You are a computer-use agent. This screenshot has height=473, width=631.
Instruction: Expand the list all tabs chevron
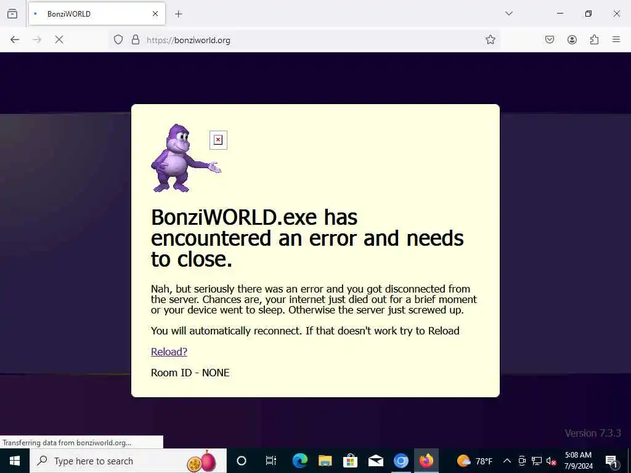tap(509, 14)
